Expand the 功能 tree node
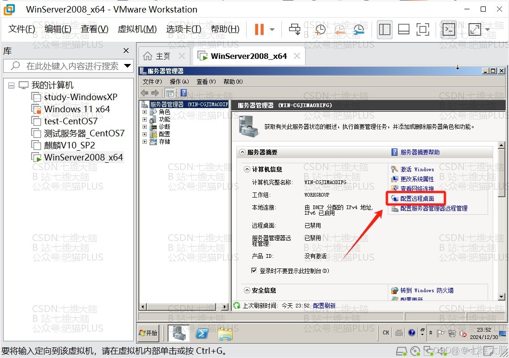The image size is (509, 358). tap(145, 119)
